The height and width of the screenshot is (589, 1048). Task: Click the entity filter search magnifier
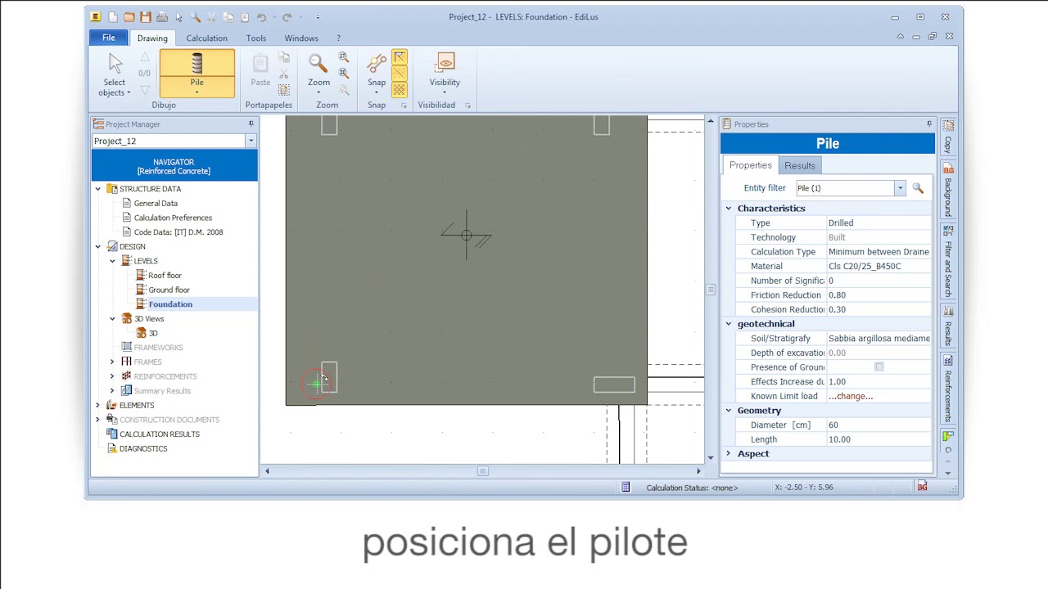click(918, 188)
